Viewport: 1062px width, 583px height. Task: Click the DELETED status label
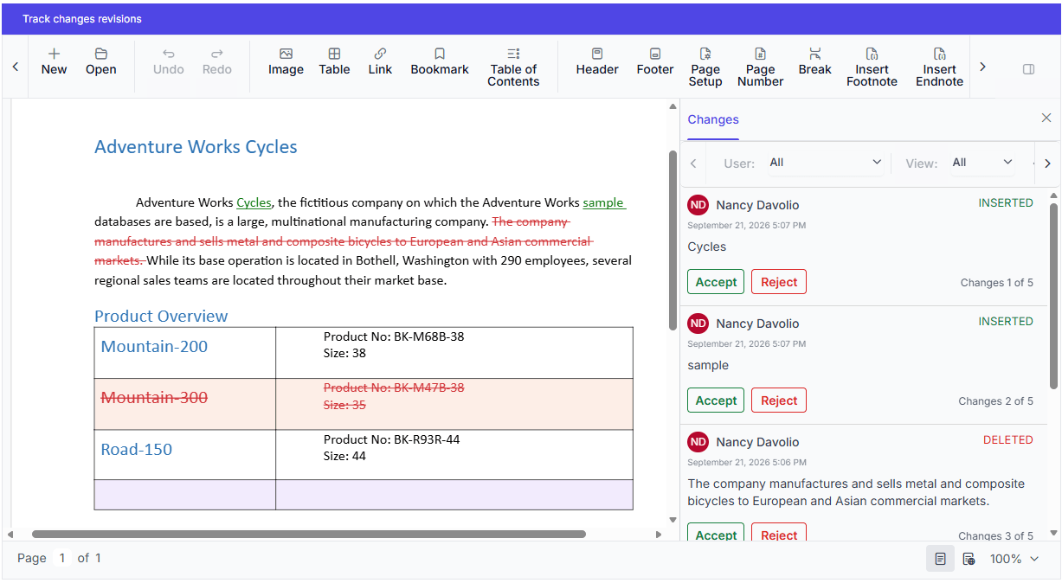[x=1008, y=440]
